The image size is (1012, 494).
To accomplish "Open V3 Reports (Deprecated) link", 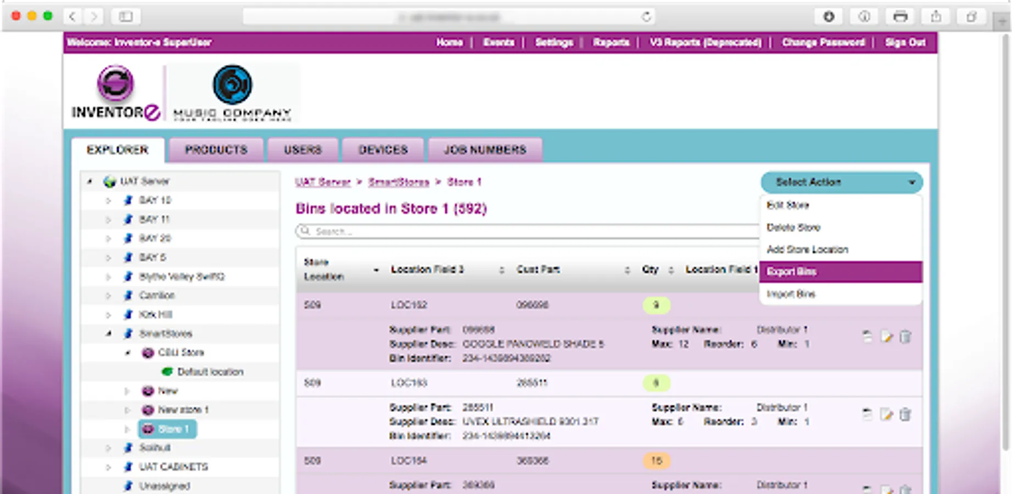I will pyautogui.click(x=706, y=42).
